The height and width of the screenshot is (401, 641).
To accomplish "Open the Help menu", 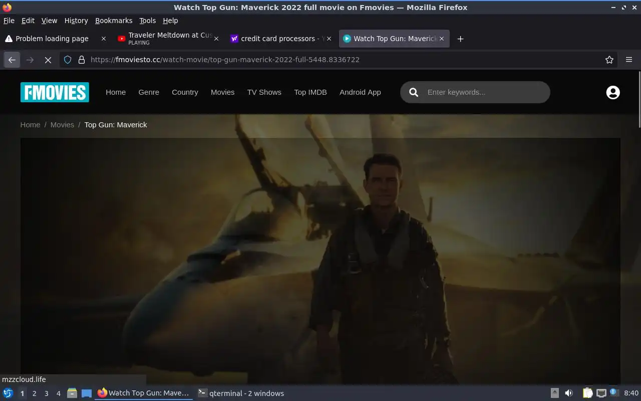I will pyautogui.click(x=170, y=21).
